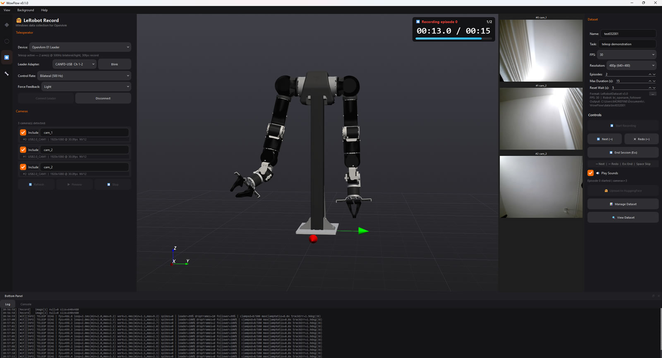Switch to the Console tab
Screen dimensions: 662x358
tap(26, 304)
